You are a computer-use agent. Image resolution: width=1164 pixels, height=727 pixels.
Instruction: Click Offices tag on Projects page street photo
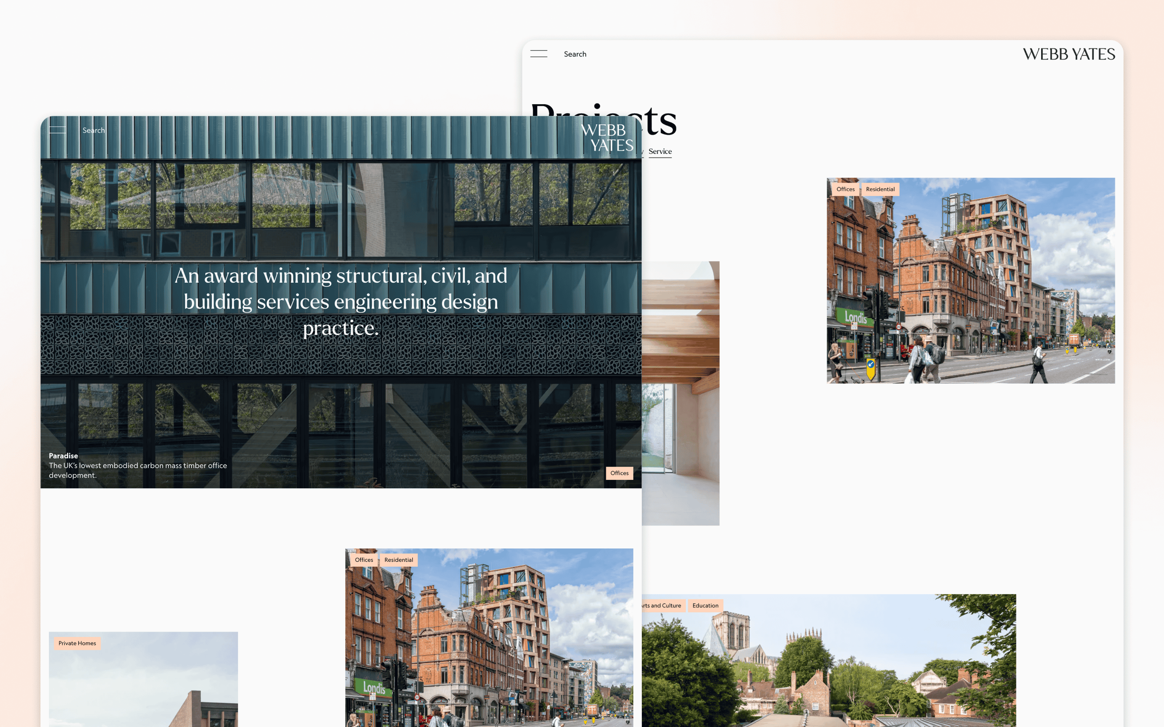coord(845,189)
